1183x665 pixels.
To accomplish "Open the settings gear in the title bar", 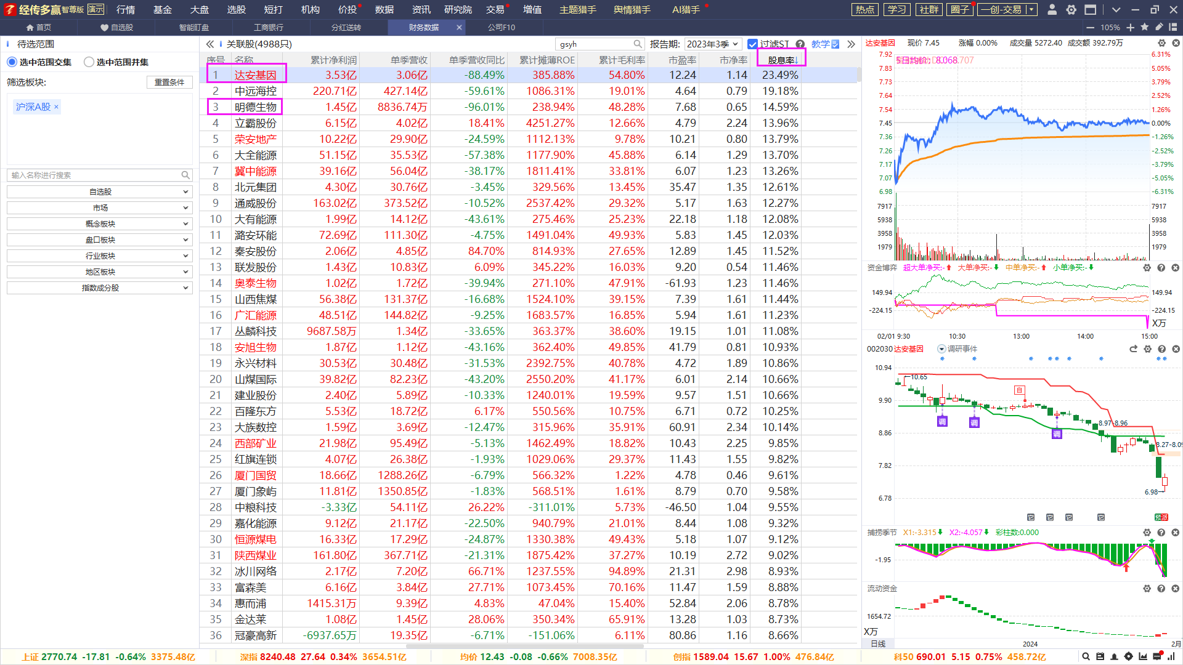I will tap(1071, 9).
